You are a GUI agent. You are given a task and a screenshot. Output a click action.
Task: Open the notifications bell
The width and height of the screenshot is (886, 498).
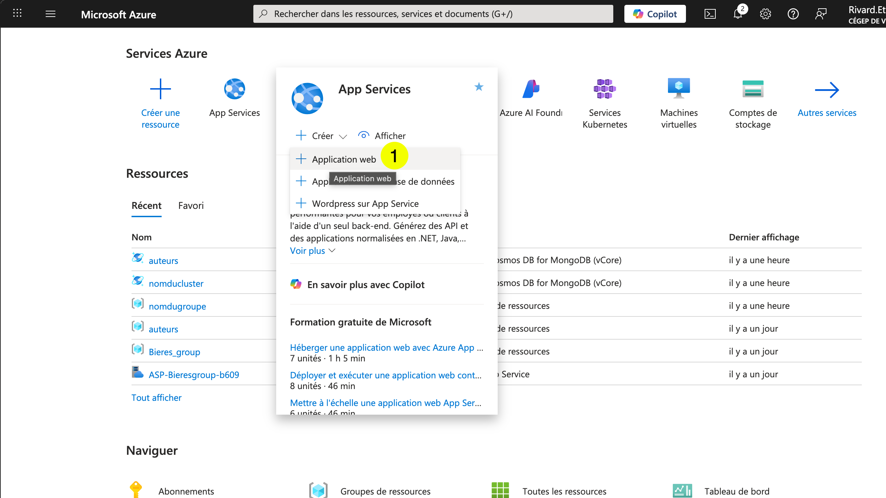738,14
